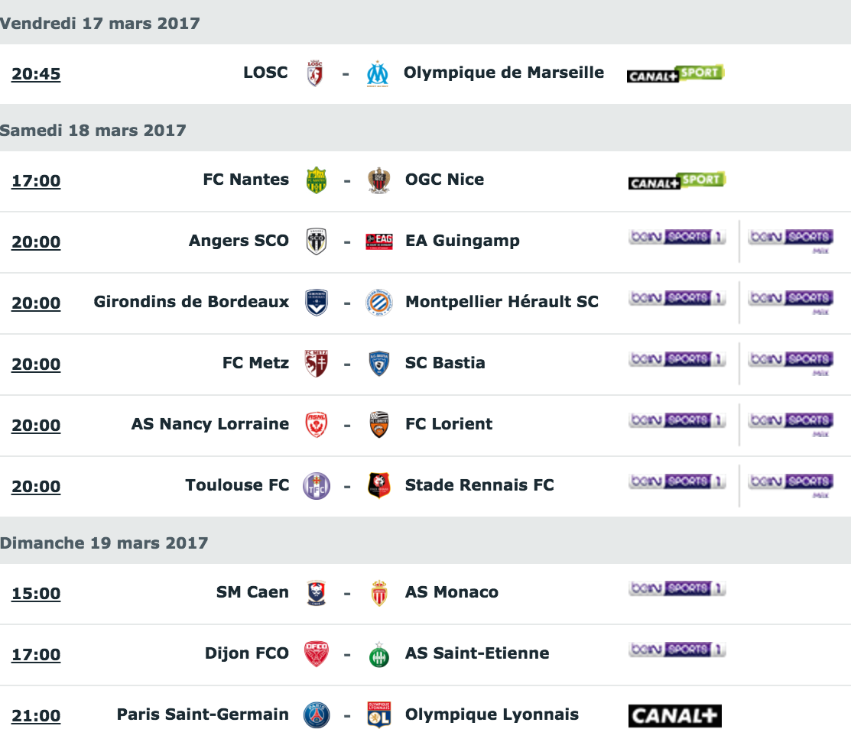Click the Canal+ Sport logo for LOSC match

[x=676, y=74]
